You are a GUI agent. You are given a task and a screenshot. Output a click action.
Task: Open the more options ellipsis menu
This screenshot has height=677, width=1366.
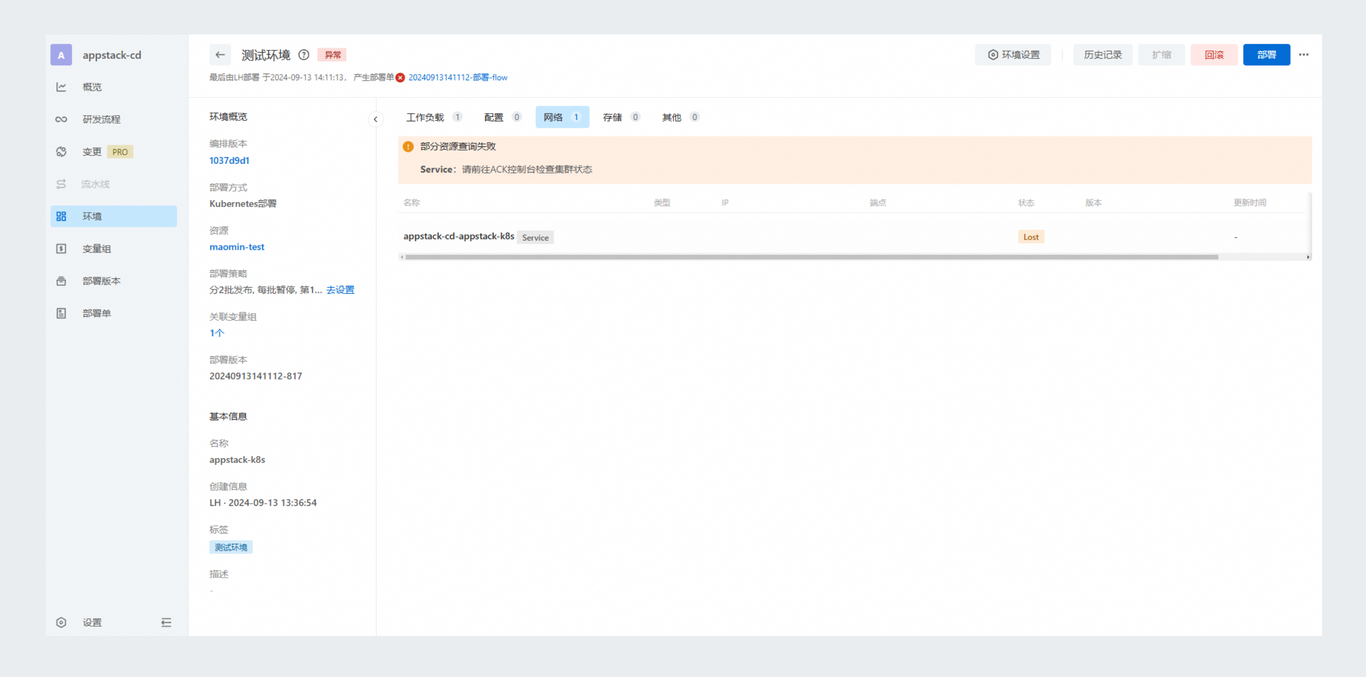1304,55
